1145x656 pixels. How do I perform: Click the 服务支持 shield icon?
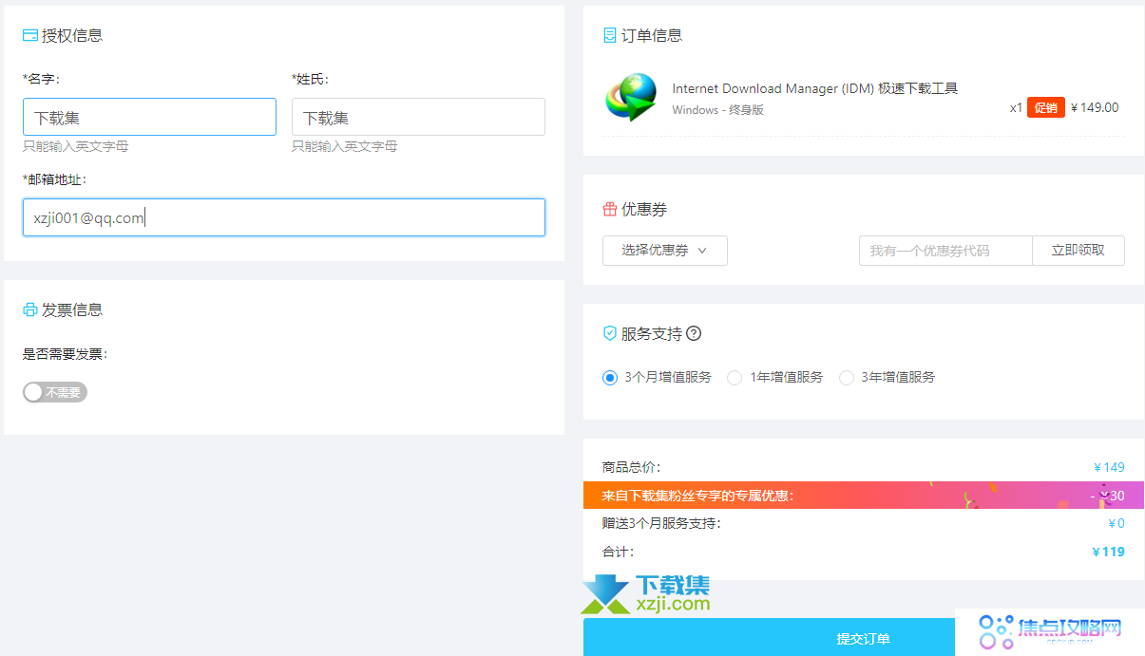click(610, 333)
